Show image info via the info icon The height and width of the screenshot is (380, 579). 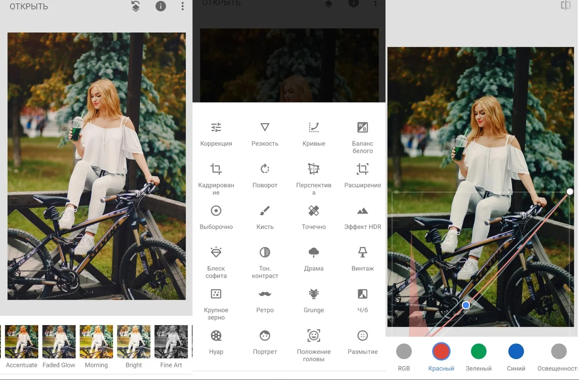160,6
